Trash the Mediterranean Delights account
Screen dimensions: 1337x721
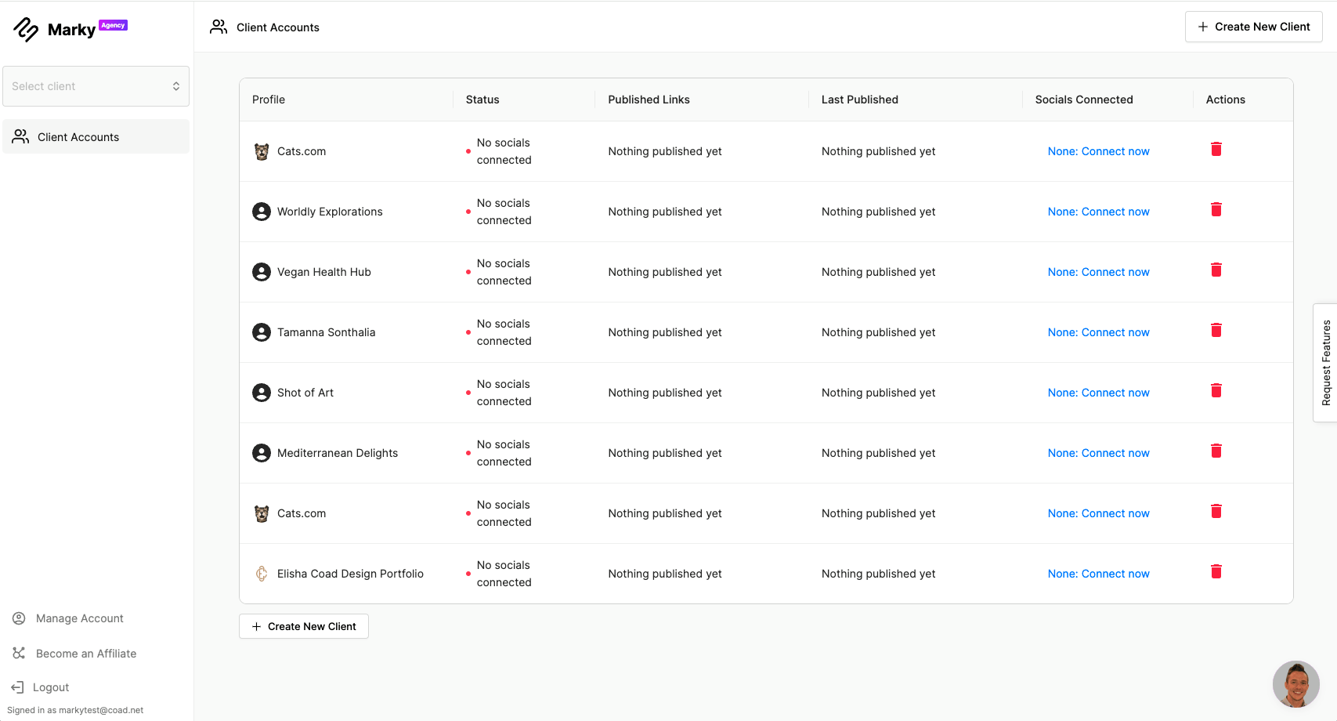(1216, 451)
